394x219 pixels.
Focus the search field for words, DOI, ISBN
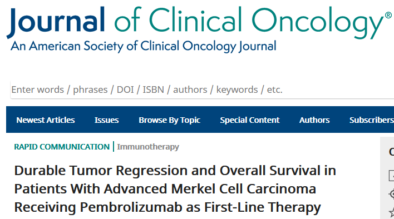[x=202, y=89]
